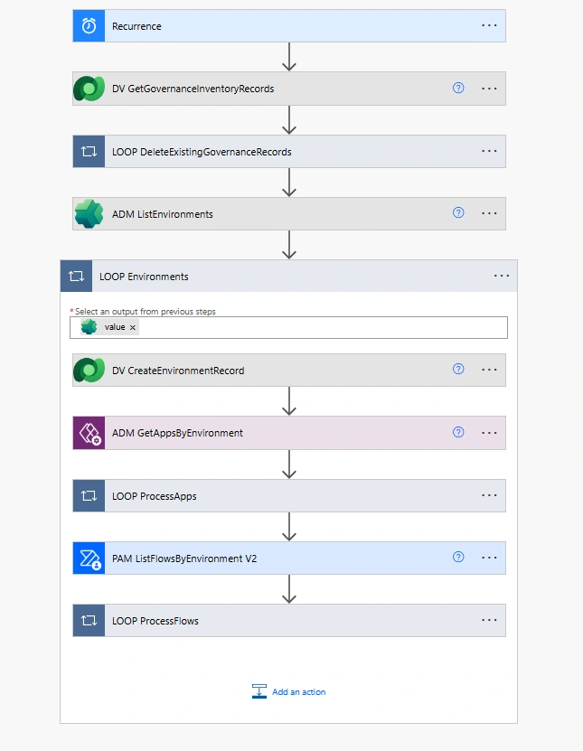
Task: Collapse the LOOP Environments header
Action: click(289, 276)
